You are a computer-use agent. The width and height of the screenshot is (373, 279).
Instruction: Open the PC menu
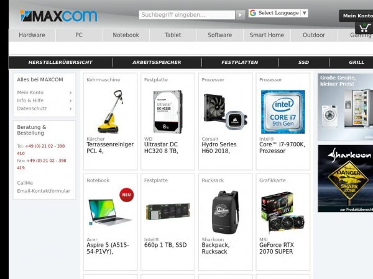coord(79,35)
